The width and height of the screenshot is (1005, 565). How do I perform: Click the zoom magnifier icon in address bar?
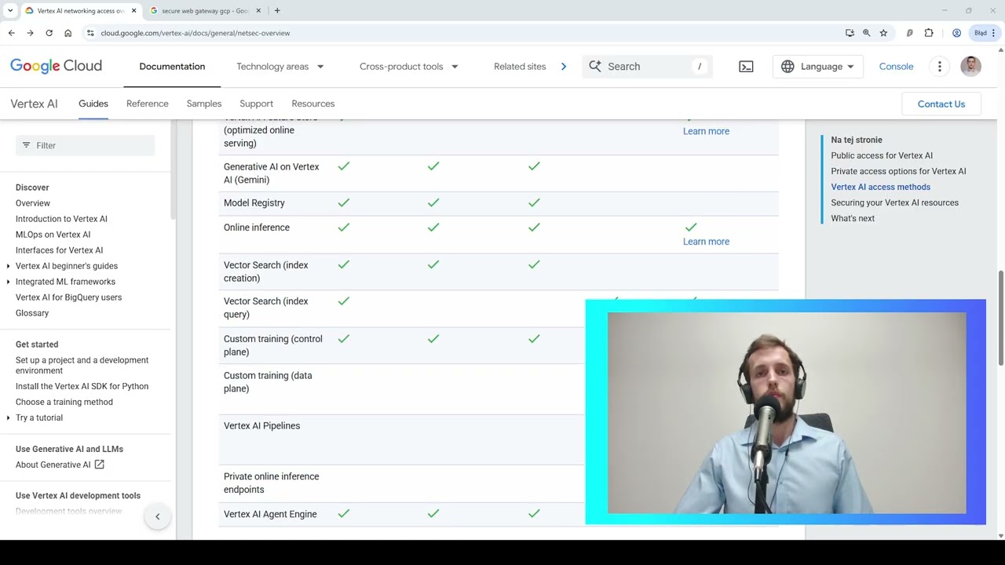tap(866, 33)
